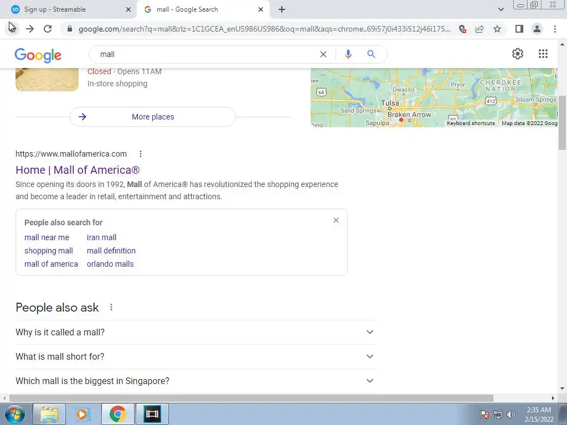Select the mall - Google Search tab
The width and height of the screenshot is (567, 425).
[203, 9]
